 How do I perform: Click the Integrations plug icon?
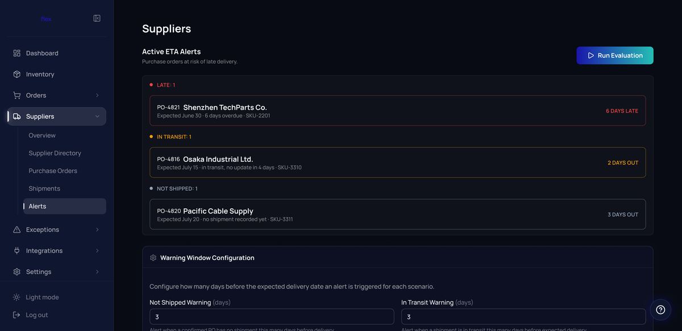16,250
